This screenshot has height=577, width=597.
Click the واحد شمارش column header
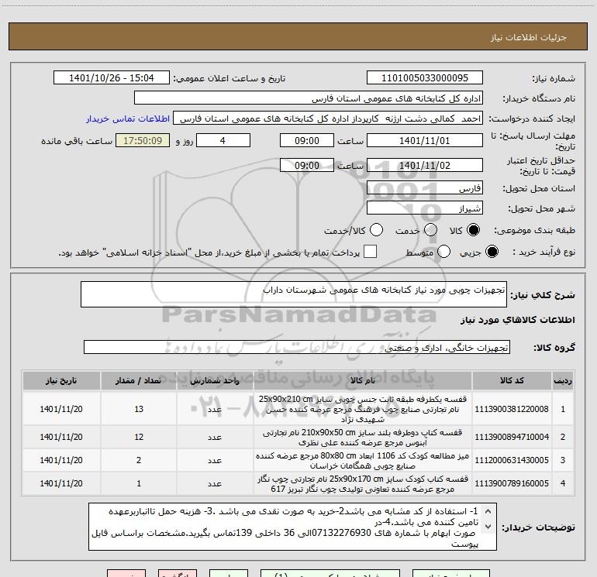click(215, 380)
